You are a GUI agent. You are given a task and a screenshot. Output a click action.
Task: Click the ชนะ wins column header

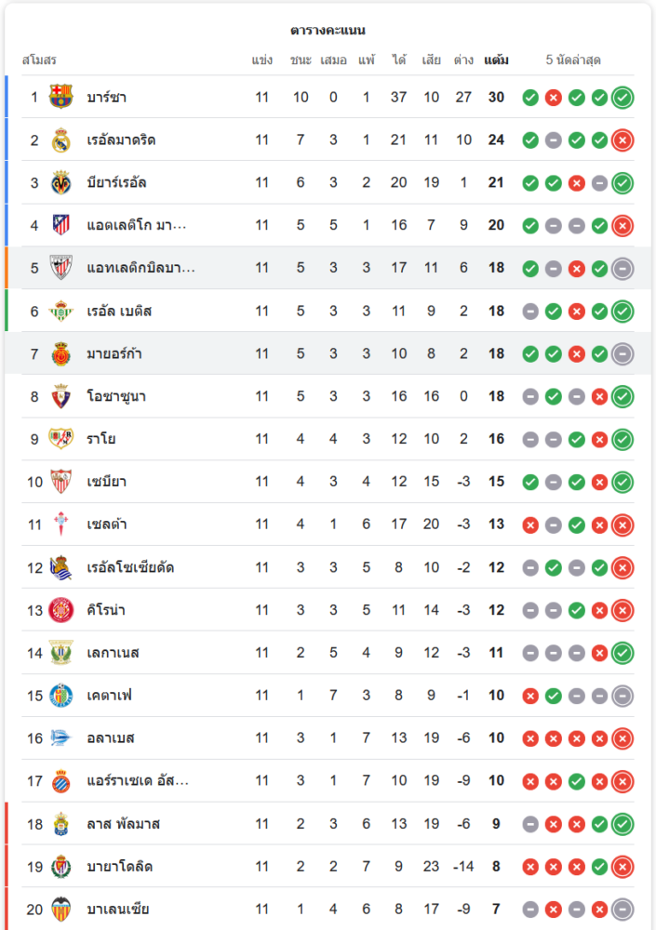coord(301,60)
